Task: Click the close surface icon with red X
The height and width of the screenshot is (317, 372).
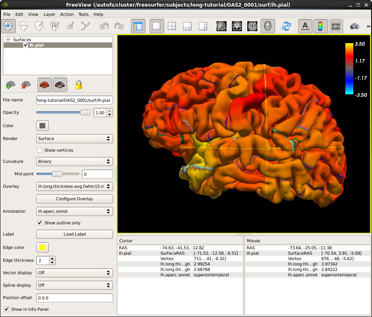Action: coord(26,85)
